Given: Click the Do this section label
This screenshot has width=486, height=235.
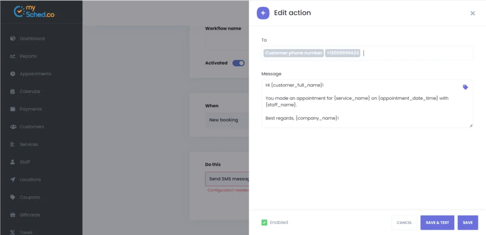Looking at the screenshot, I should (x=213, y=165).
